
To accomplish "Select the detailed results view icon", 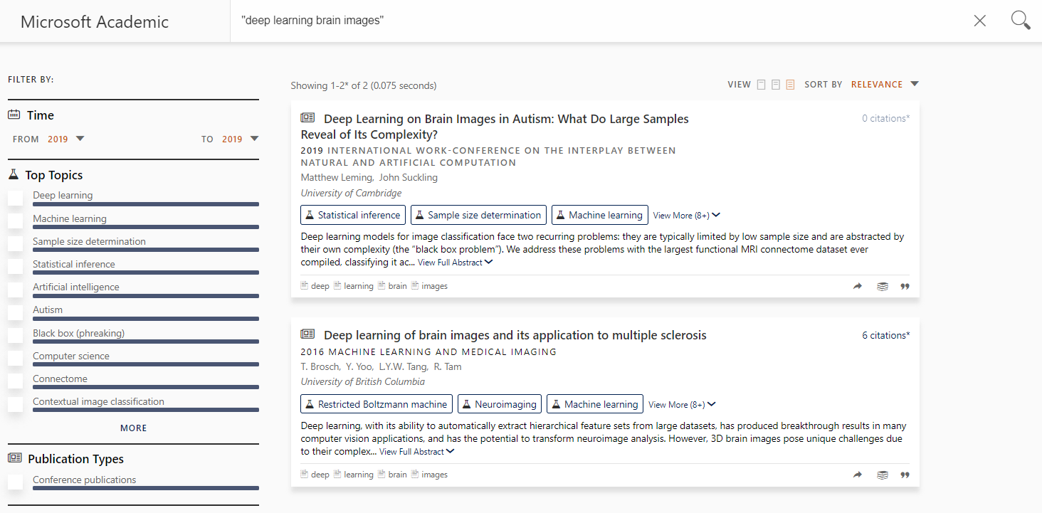I will [790, 85].
